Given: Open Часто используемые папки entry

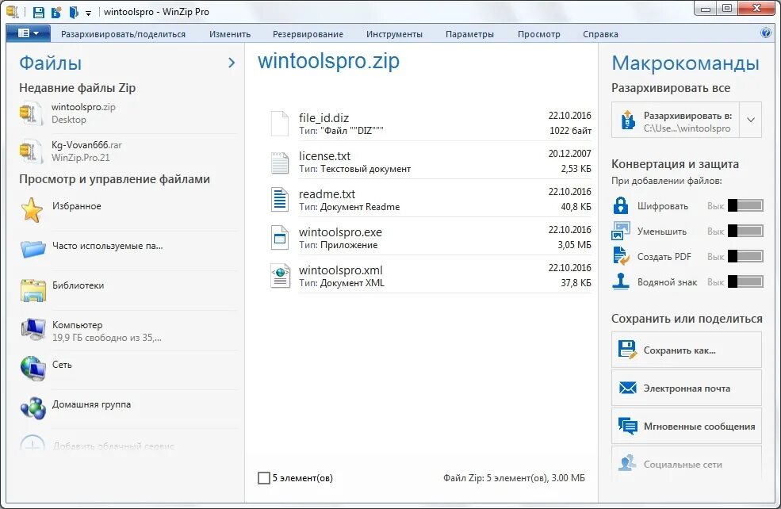Looking at the screenshot, I should pyautogui.click(x=128, y=249).
